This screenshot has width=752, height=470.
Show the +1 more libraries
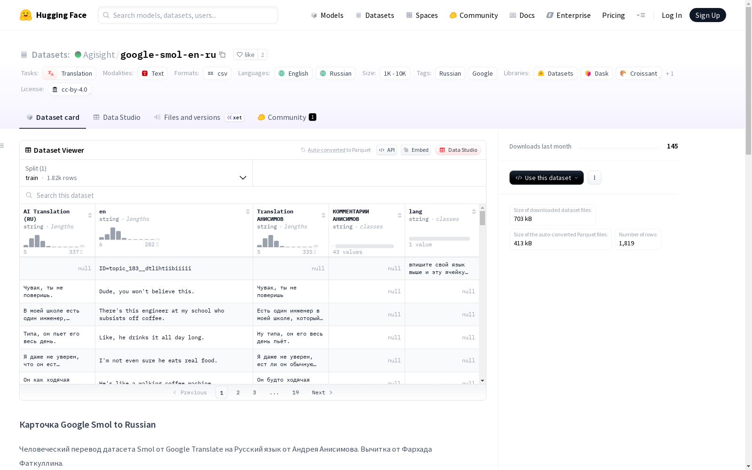[670, 73]
